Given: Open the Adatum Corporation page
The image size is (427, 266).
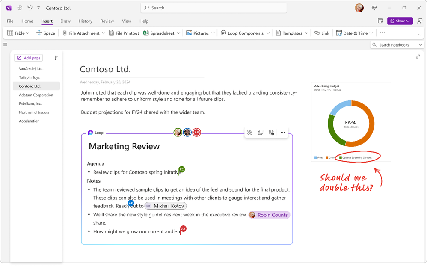Looking at the screenshot, I should [36, 95].
